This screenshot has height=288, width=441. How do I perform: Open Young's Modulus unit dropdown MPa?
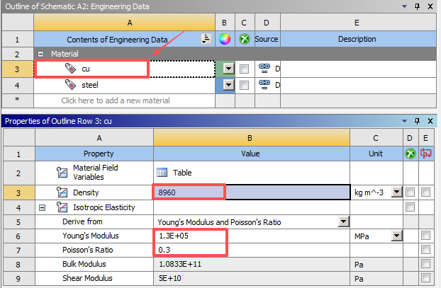pyautogui.click(x=397, y=236)
